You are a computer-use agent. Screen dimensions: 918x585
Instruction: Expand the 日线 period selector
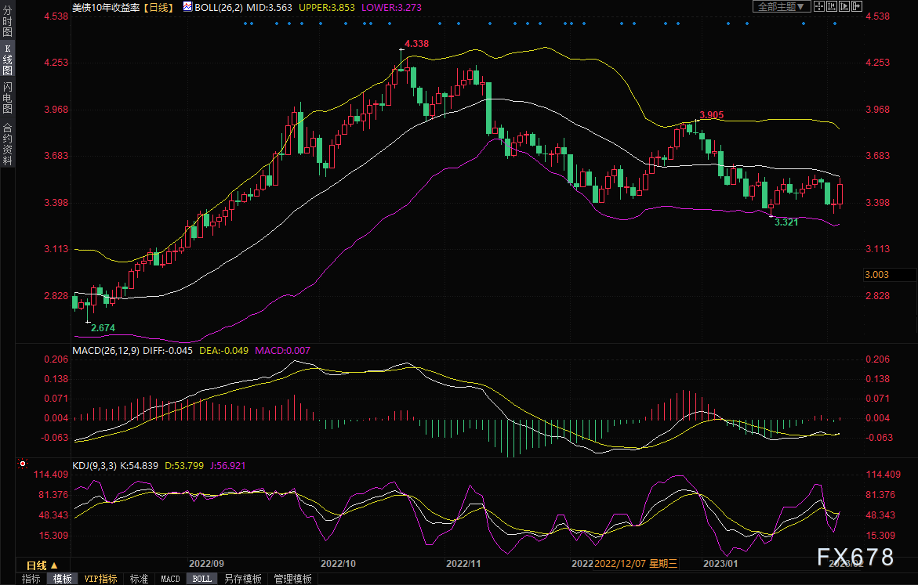42,565
